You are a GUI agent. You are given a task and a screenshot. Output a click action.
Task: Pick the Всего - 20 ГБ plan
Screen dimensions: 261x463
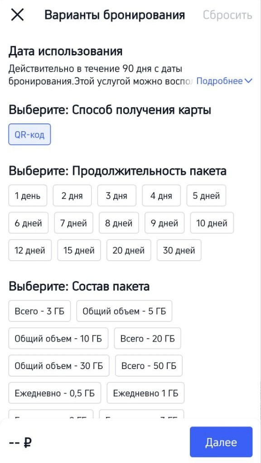tap(147, 338)
